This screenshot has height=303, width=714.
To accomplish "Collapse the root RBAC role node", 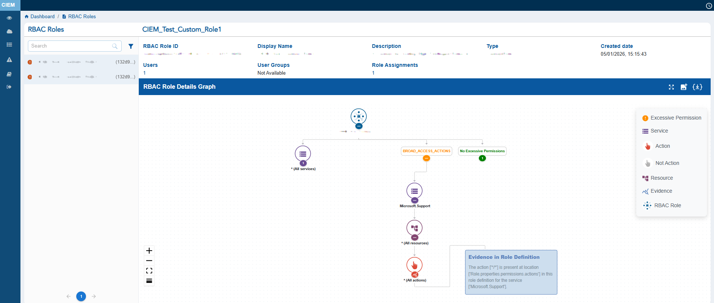I will coord(359,126).
